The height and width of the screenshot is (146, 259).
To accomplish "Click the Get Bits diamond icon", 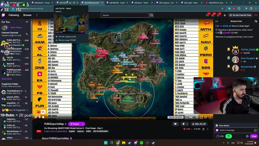I will (x=225, y=15).
